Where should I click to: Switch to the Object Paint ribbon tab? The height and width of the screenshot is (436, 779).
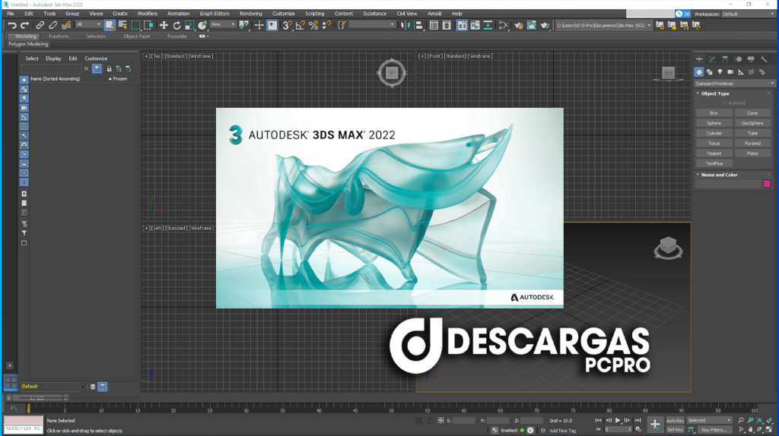point(137,36)
